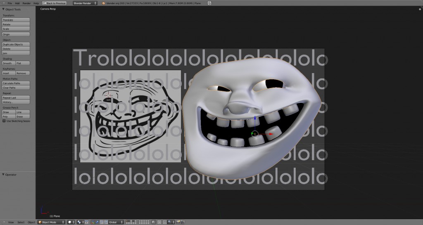Image resolution: width=423 pixels, height=225 pixels.
Task: Toggle proportional editing icon
Action: [159, 222]
